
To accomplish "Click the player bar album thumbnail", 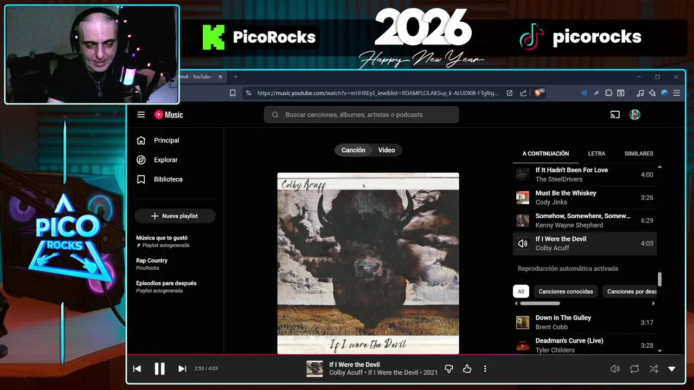I will tap(314, 369).
